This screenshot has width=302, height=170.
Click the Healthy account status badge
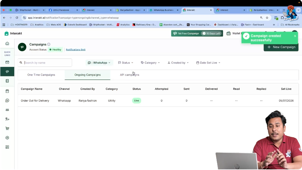coord(55,50)
